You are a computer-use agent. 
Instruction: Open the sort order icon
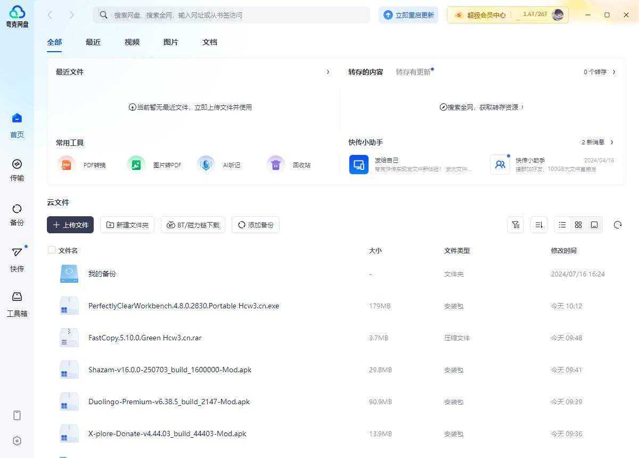[x=539, y=225]
